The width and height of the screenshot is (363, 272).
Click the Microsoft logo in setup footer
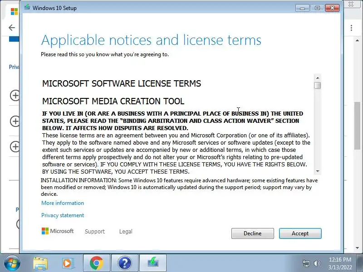click(58, 231)
